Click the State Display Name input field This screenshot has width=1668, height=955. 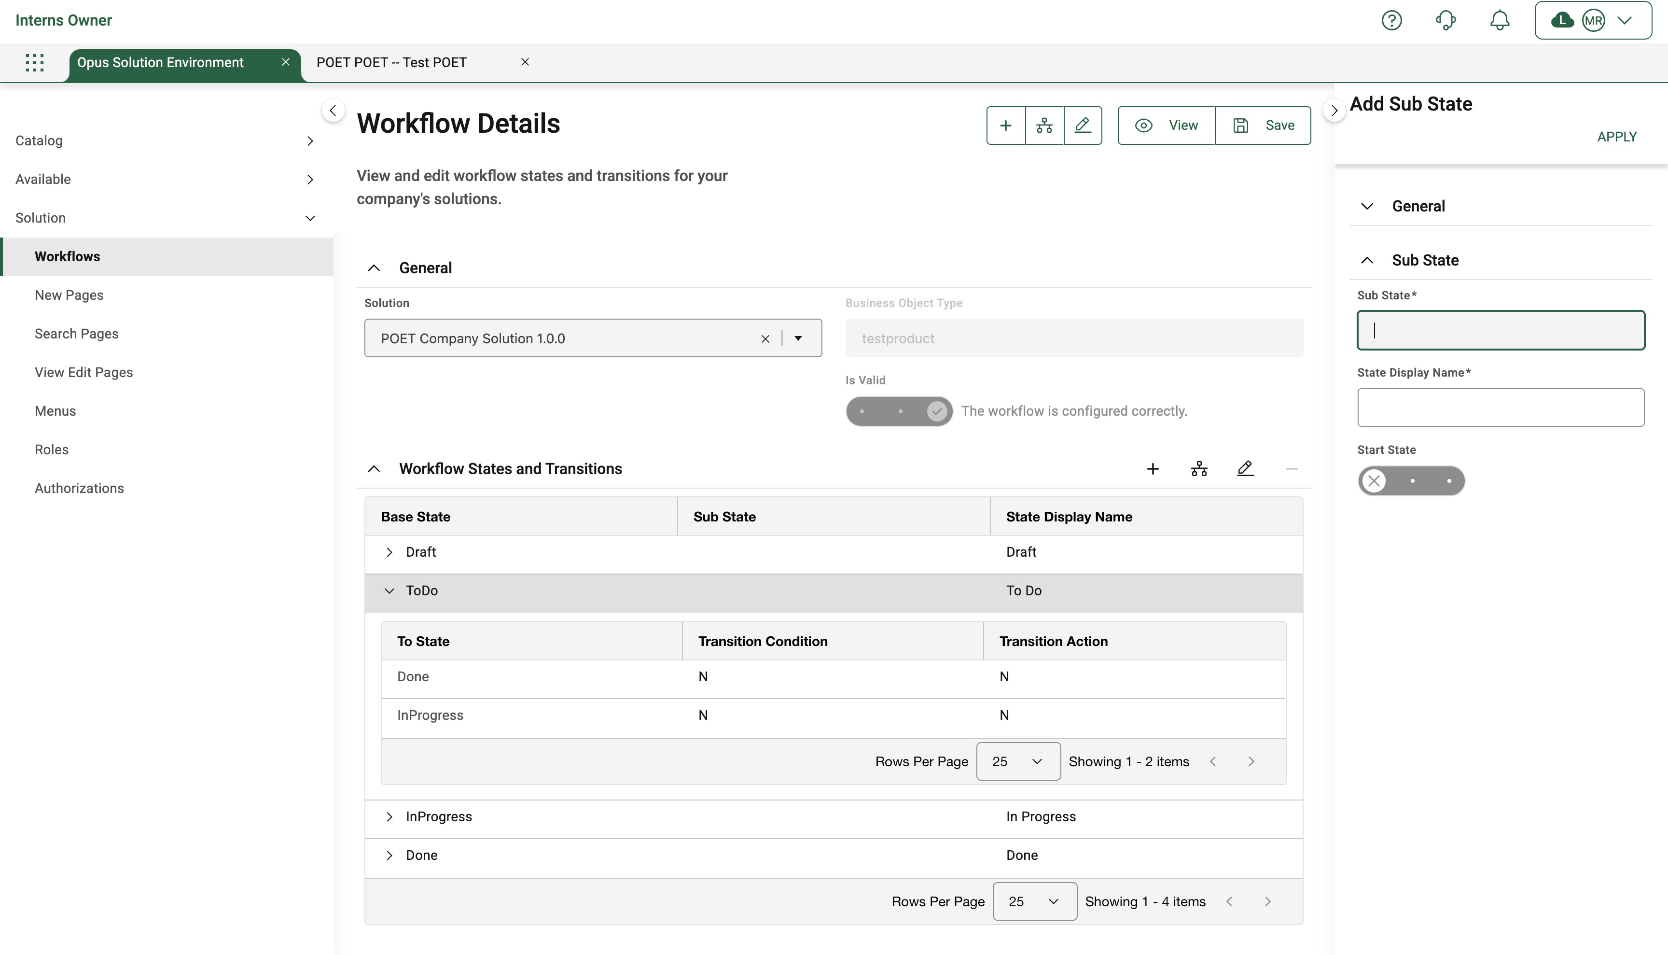[x=1501, y=407]
